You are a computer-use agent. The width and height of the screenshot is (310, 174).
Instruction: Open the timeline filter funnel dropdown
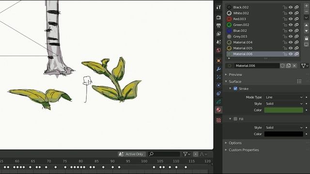(x=186, y=154)
